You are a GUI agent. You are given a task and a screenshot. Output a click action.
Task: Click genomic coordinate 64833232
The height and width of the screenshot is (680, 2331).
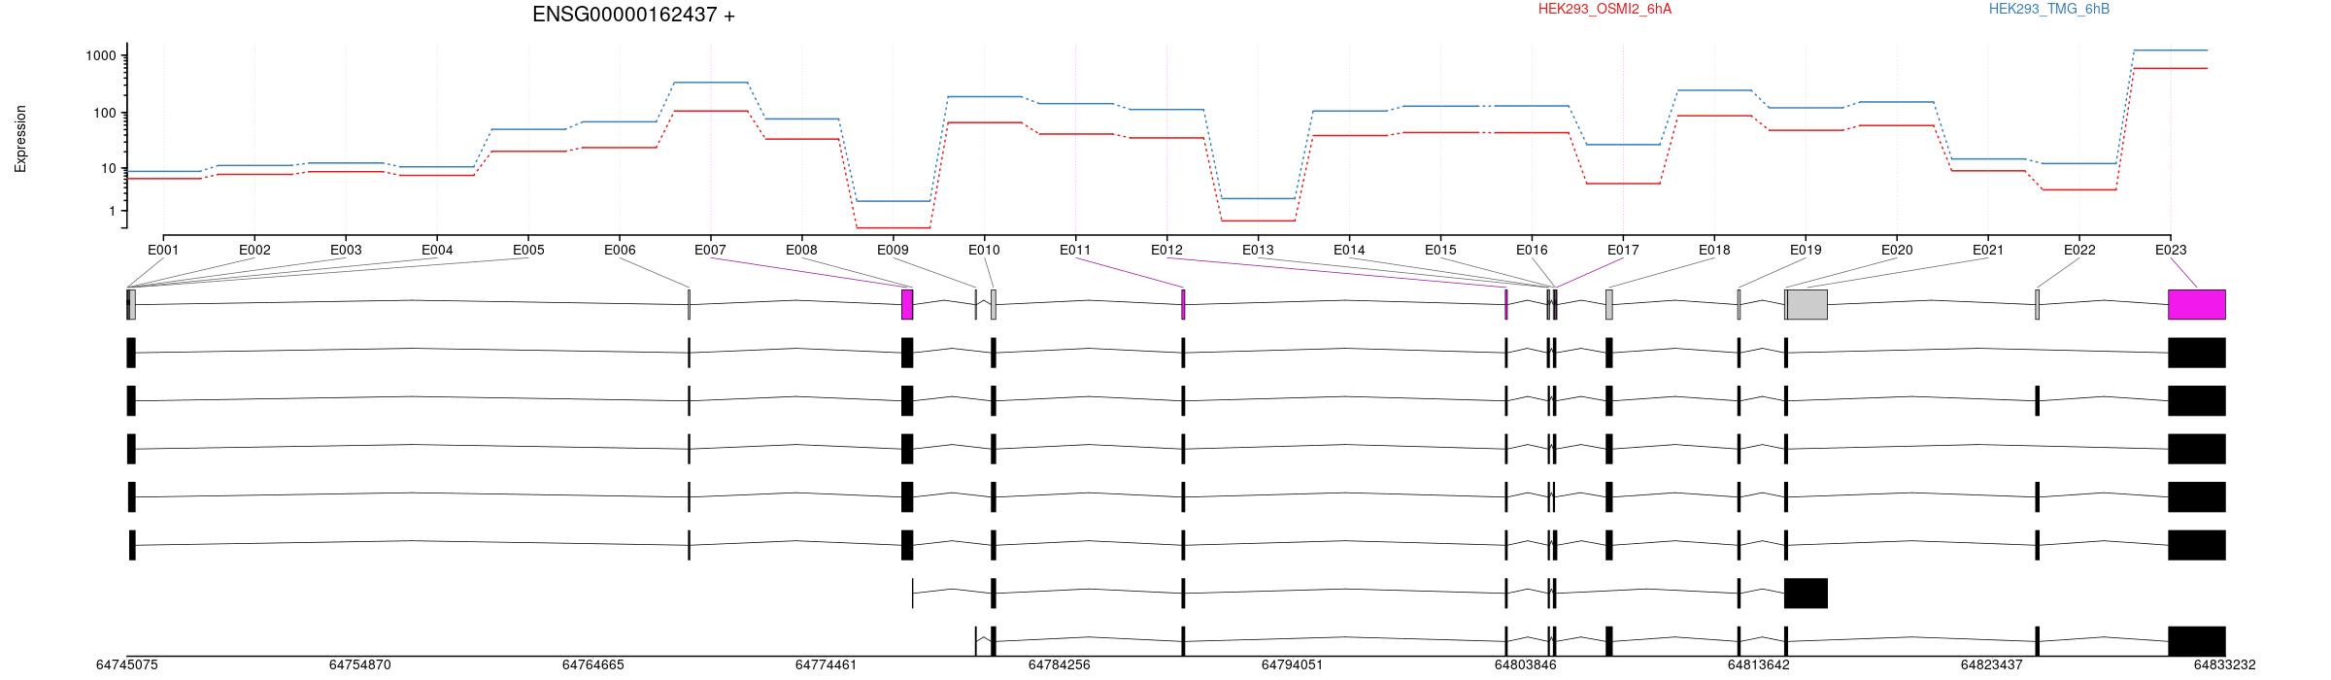point(2224,665)
